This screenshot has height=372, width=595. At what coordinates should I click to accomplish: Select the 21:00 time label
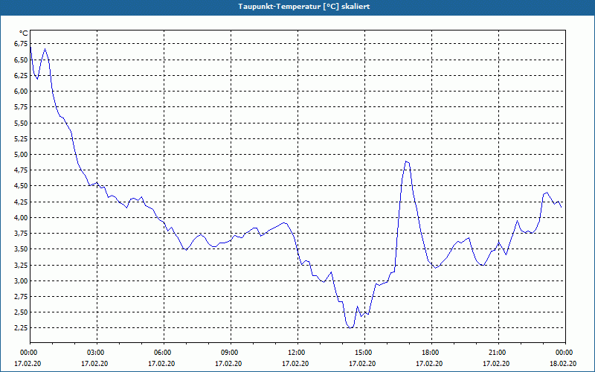click(x=498, y=353)
